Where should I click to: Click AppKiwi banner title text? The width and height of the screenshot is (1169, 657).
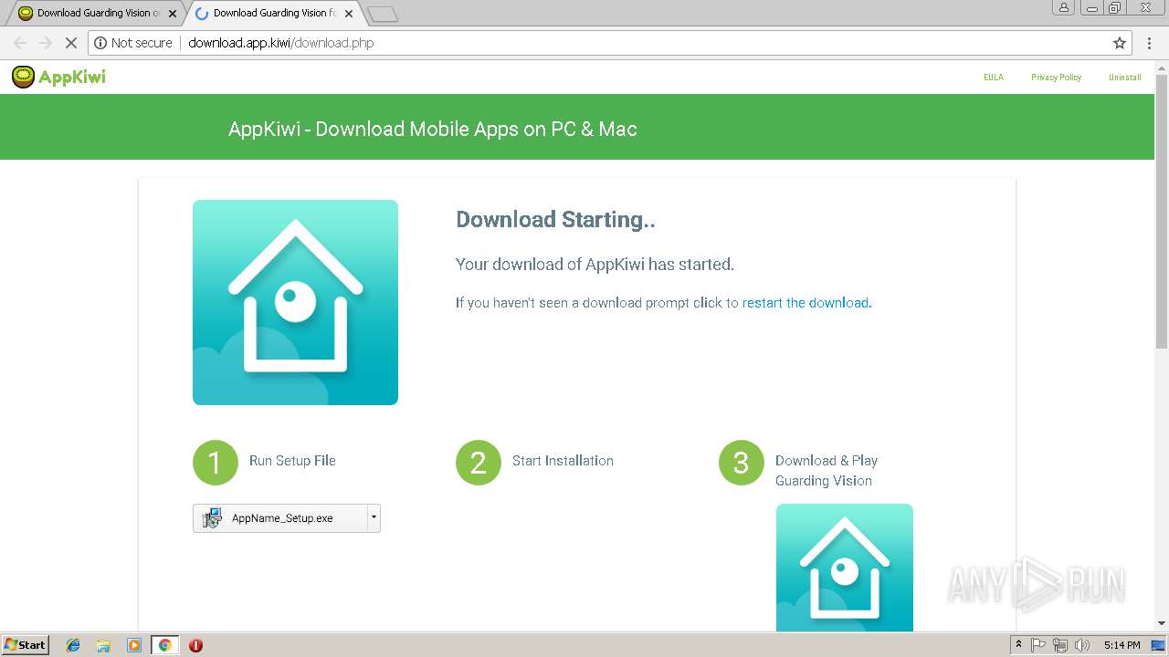(x=433, y=129)
